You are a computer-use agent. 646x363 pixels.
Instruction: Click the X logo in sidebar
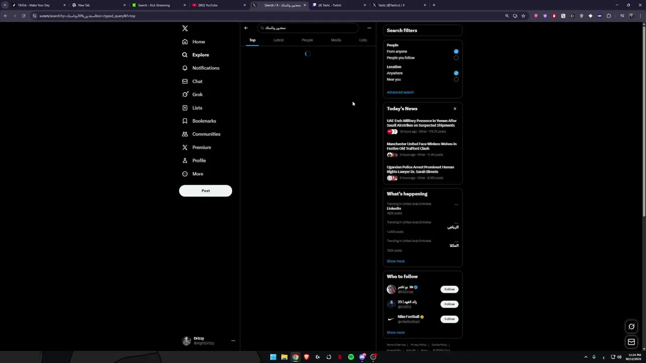click(x=185, y=29)
